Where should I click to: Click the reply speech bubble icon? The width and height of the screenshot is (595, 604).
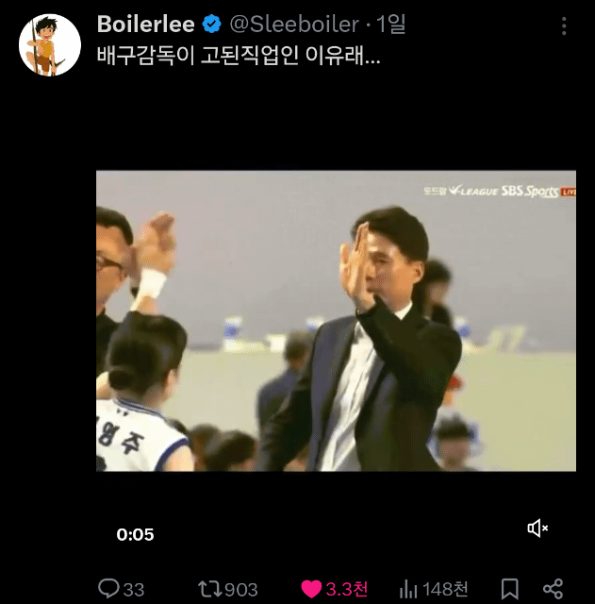click(x=108, y=589)
